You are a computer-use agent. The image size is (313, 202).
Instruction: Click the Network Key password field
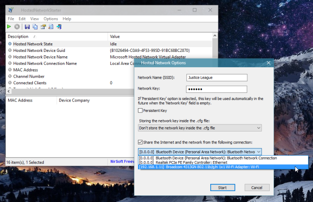217,89
